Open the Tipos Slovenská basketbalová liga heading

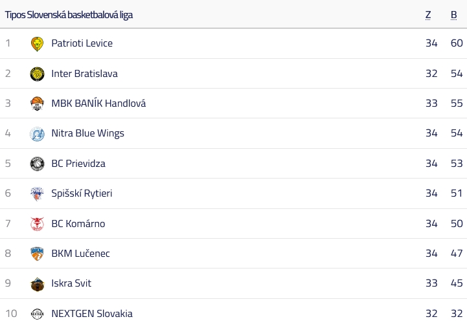point(69,15)
